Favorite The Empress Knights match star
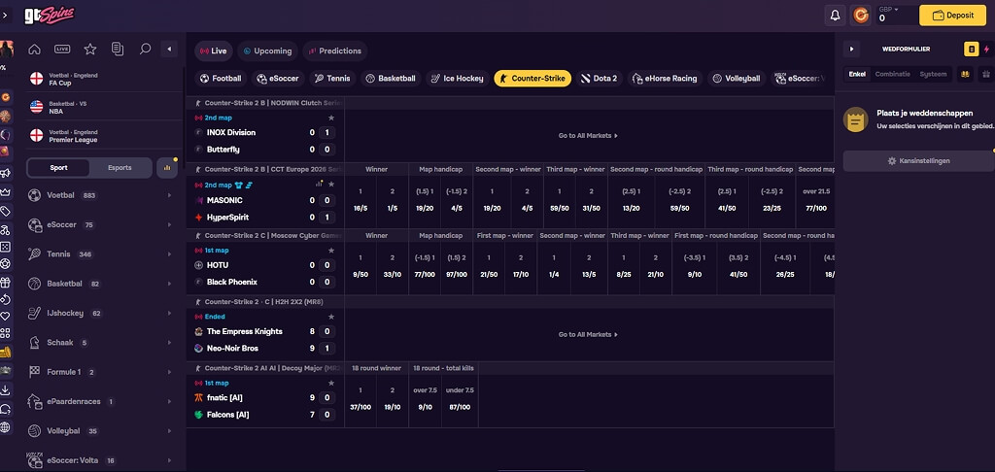This screenshot has width=995, height=472. point(330,317)
